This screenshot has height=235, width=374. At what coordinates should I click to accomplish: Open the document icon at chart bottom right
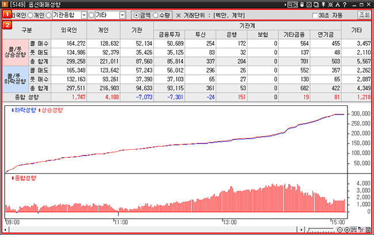click(368, 230)
